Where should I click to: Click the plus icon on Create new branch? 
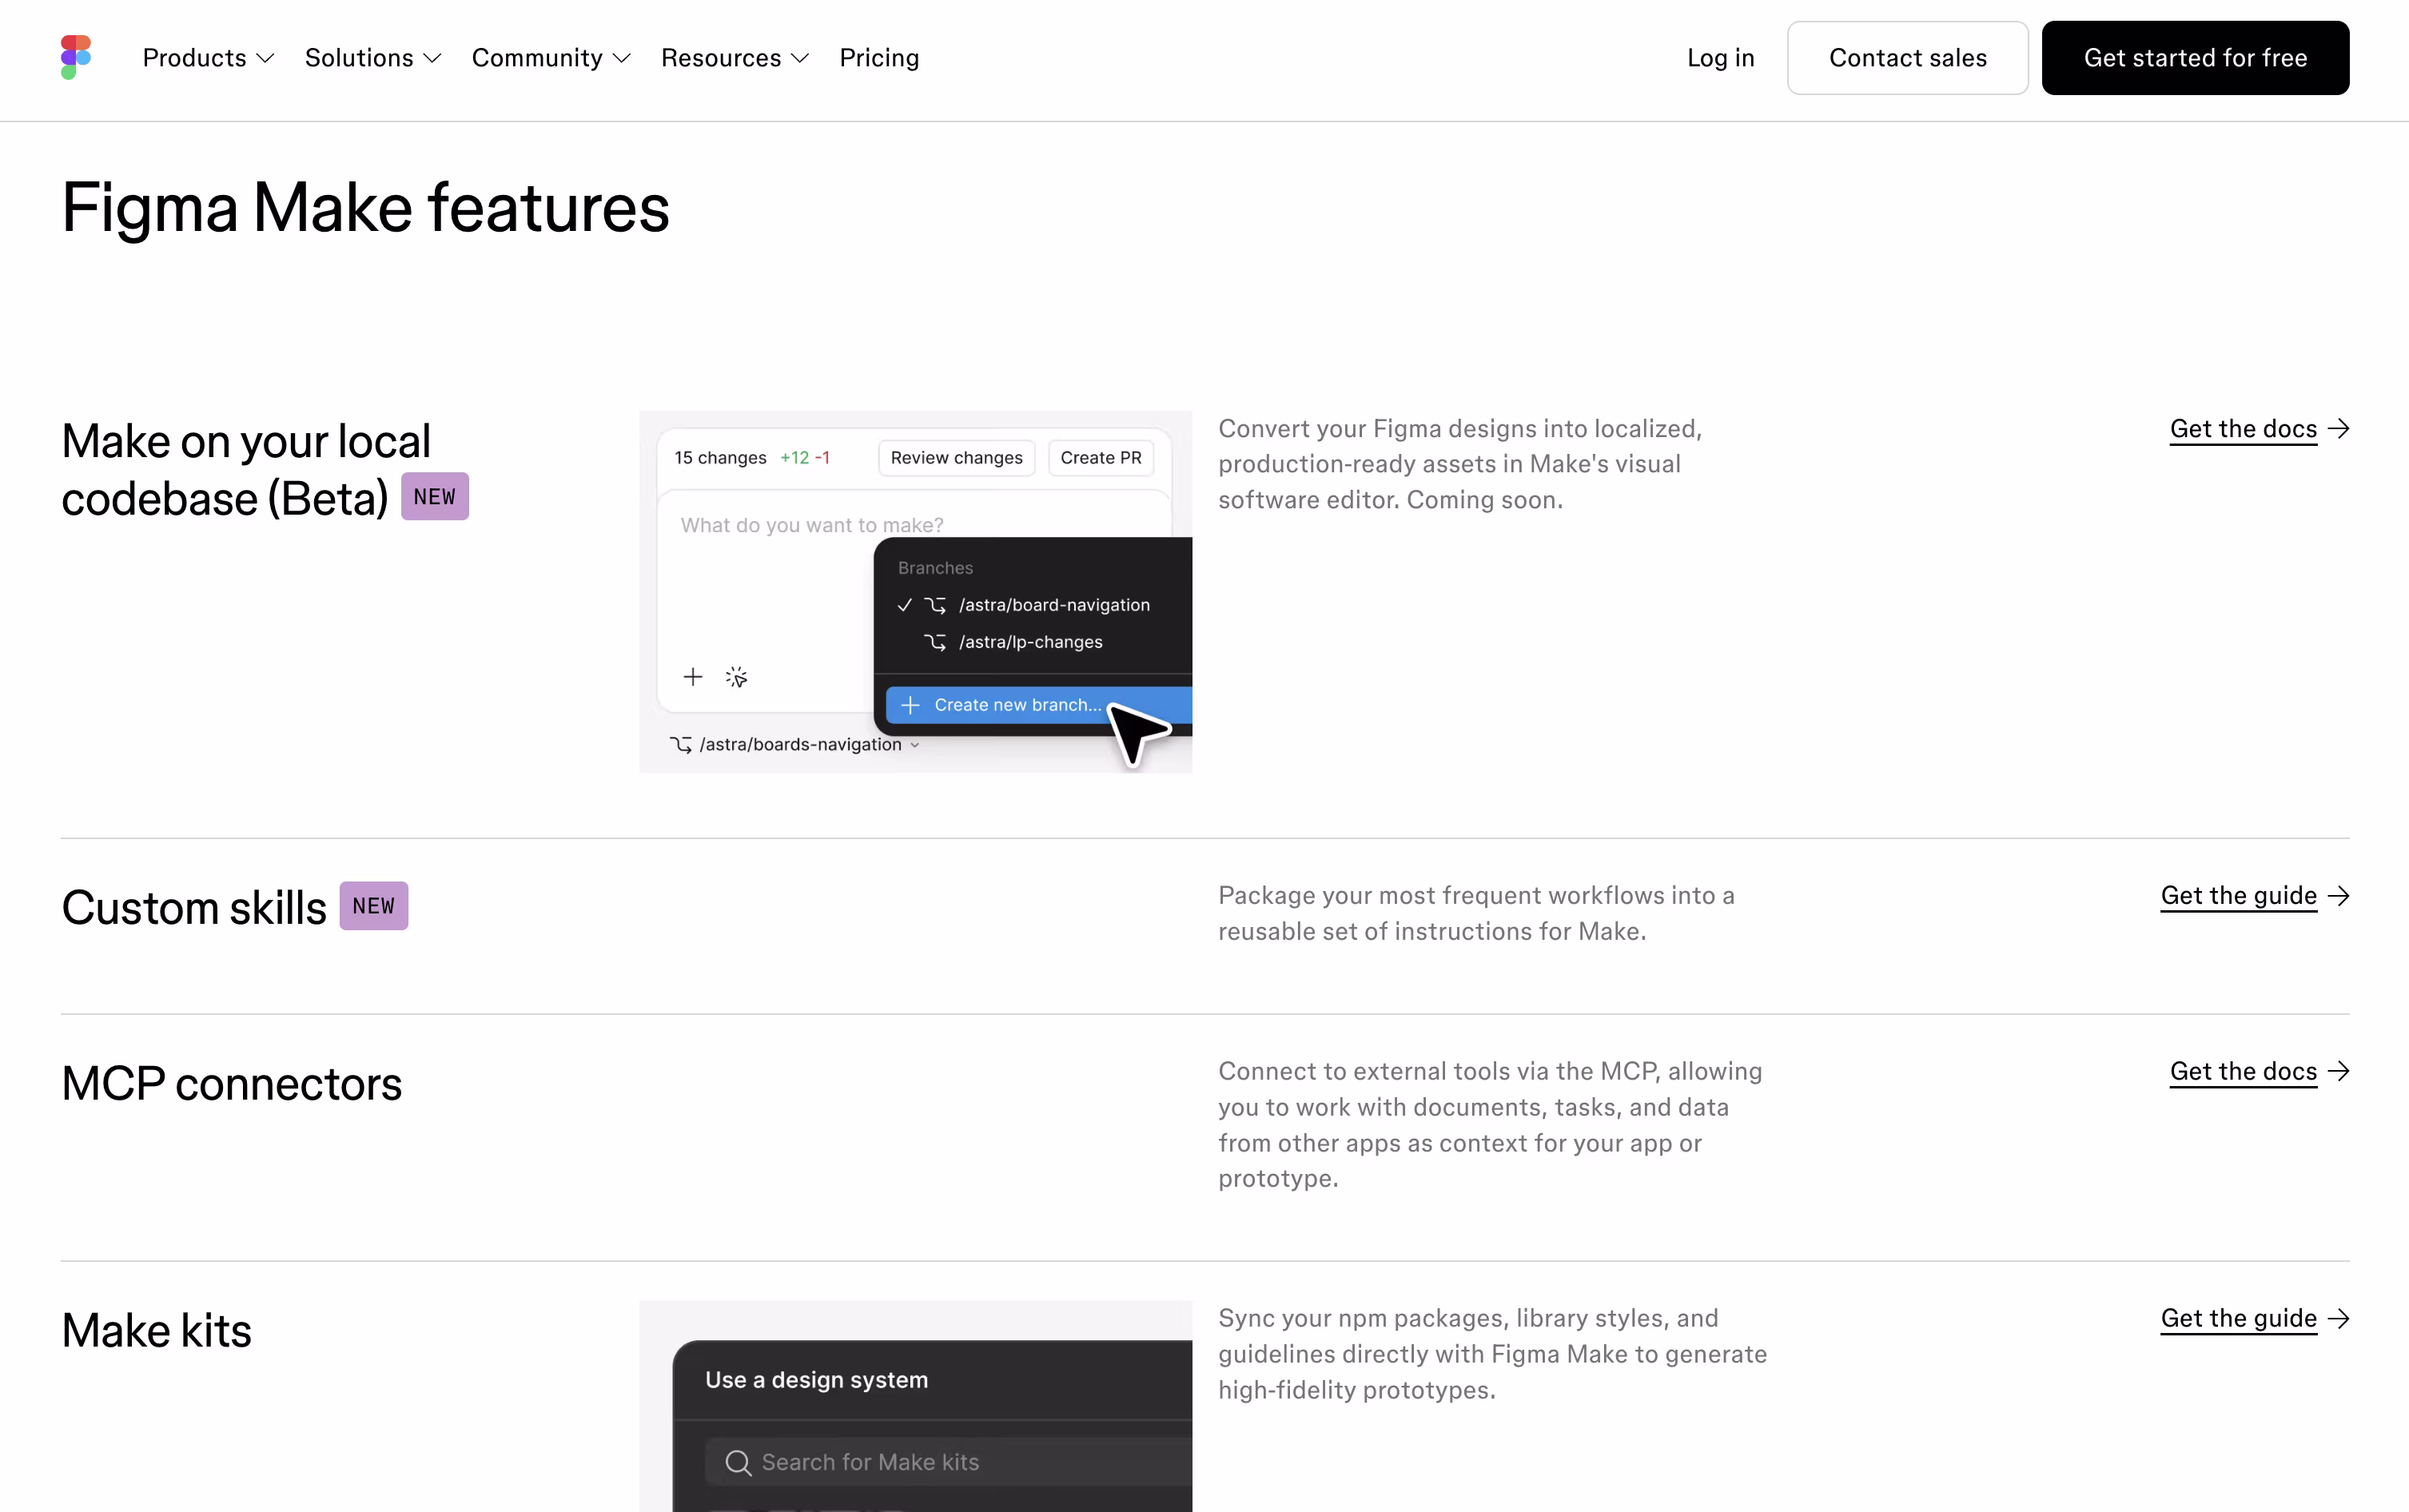pos(910,706)
